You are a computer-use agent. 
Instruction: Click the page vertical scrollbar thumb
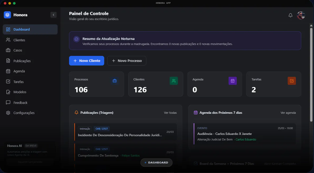pyautogui.click(x=311, y=74)
